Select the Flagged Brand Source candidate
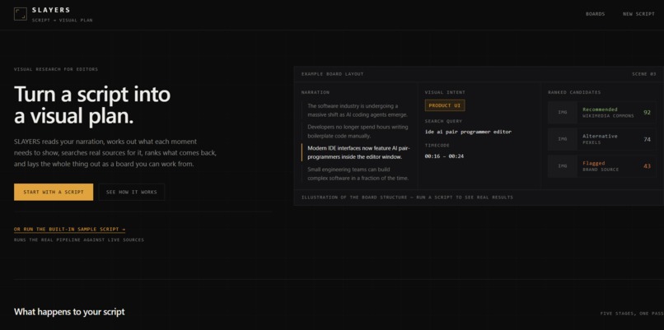 click(601, 166)
